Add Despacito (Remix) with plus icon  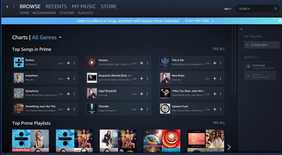click(142, 79)
